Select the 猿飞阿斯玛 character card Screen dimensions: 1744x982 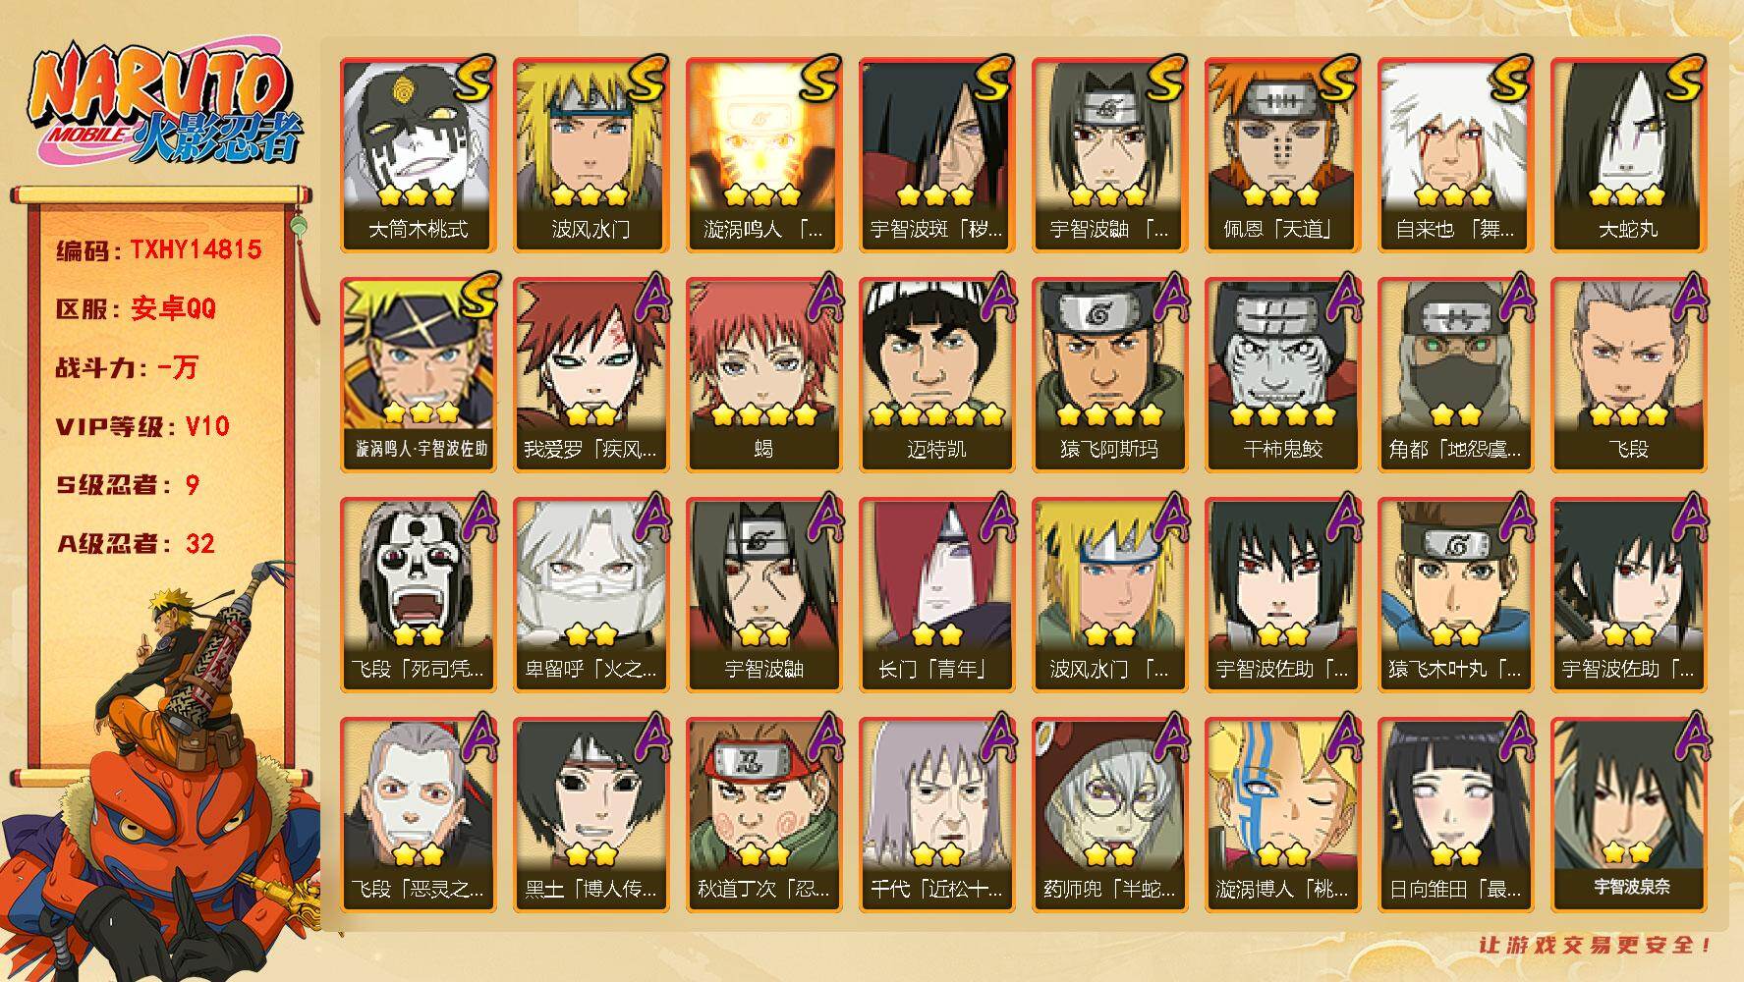tap(1109, 375)
